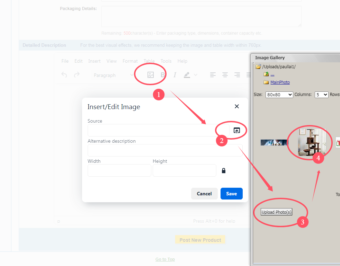This screenshot has height=266, width=340.
Task: Click the Upload Photo(s) button
Action: pyautogui.click(x=276, y=212)
